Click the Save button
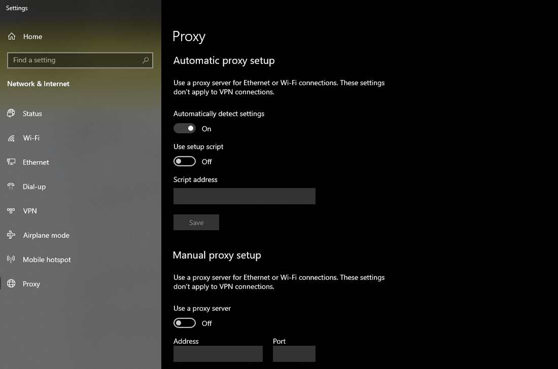This screenshot has width=558, height=369. pyautogui.click(x=196, y=222)
